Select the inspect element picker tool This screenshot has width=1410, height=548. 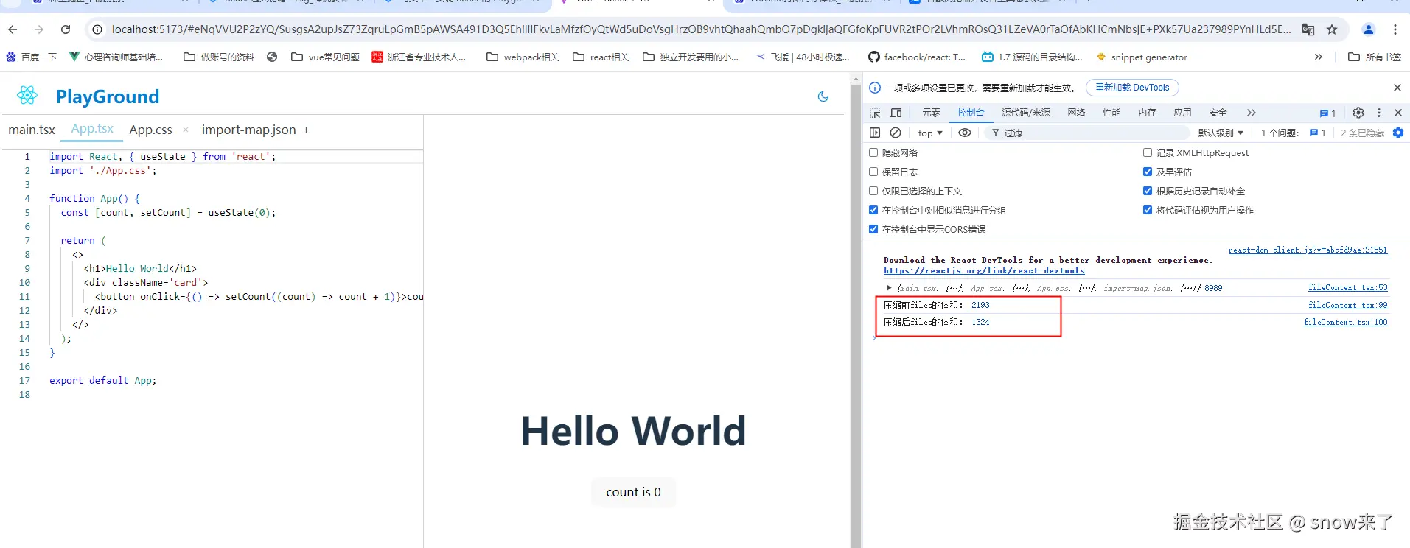tap(875, 113)
